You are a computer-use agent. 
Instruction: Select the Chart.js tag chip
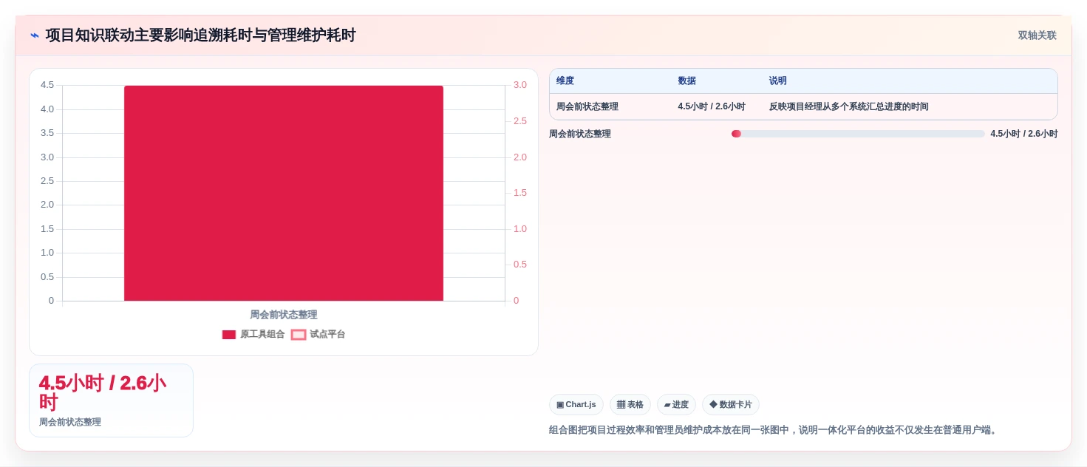[x=576, y=404]
